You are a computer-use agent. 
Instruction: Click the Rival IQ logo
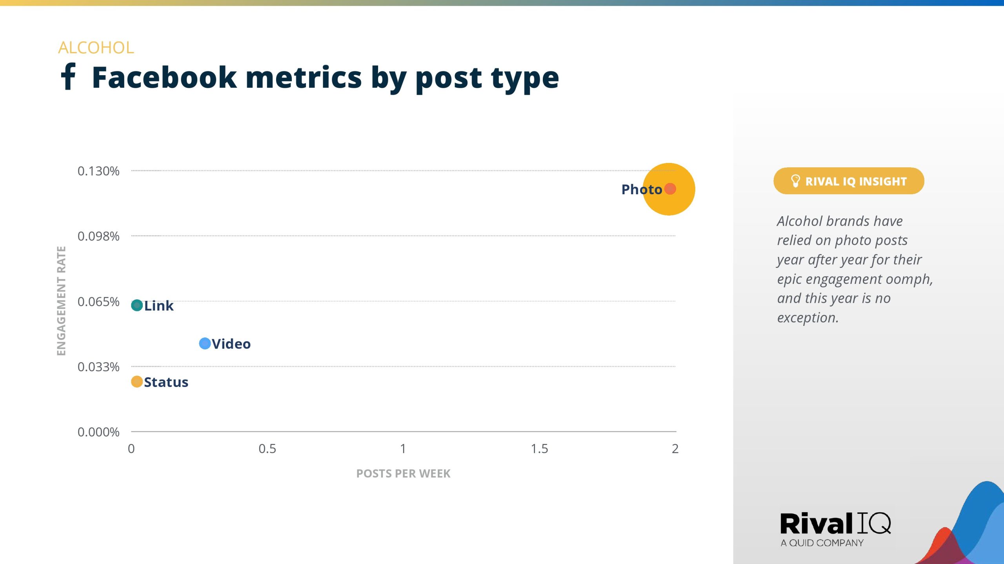coord(835,524)
